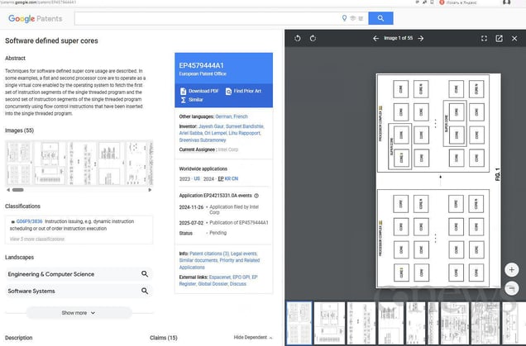The height and width of the screenshot is (346, 526).
Task: Zoom in using the plus button
Action: click(512, 270)
